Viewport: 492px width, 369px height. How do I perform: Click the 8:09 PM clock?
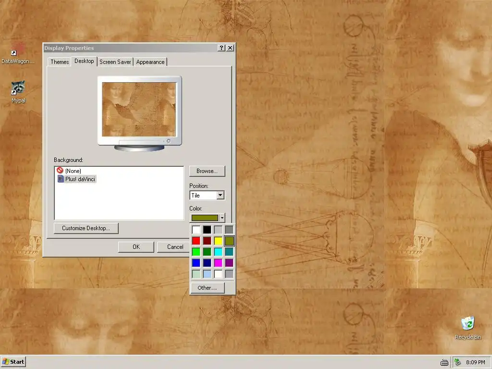point(475,362)
